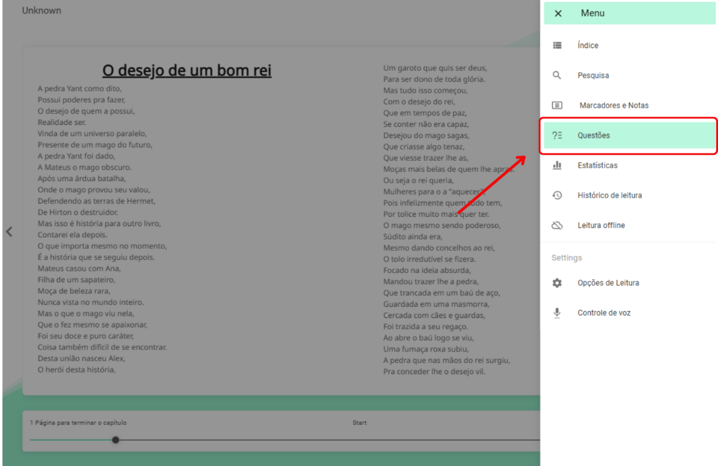718x466 pixels.
Task: Click the line 'O herói desta história,'
Action: tap(76, 370)
